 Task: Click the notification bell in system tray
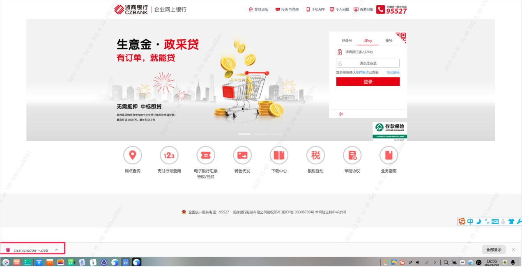513,262
